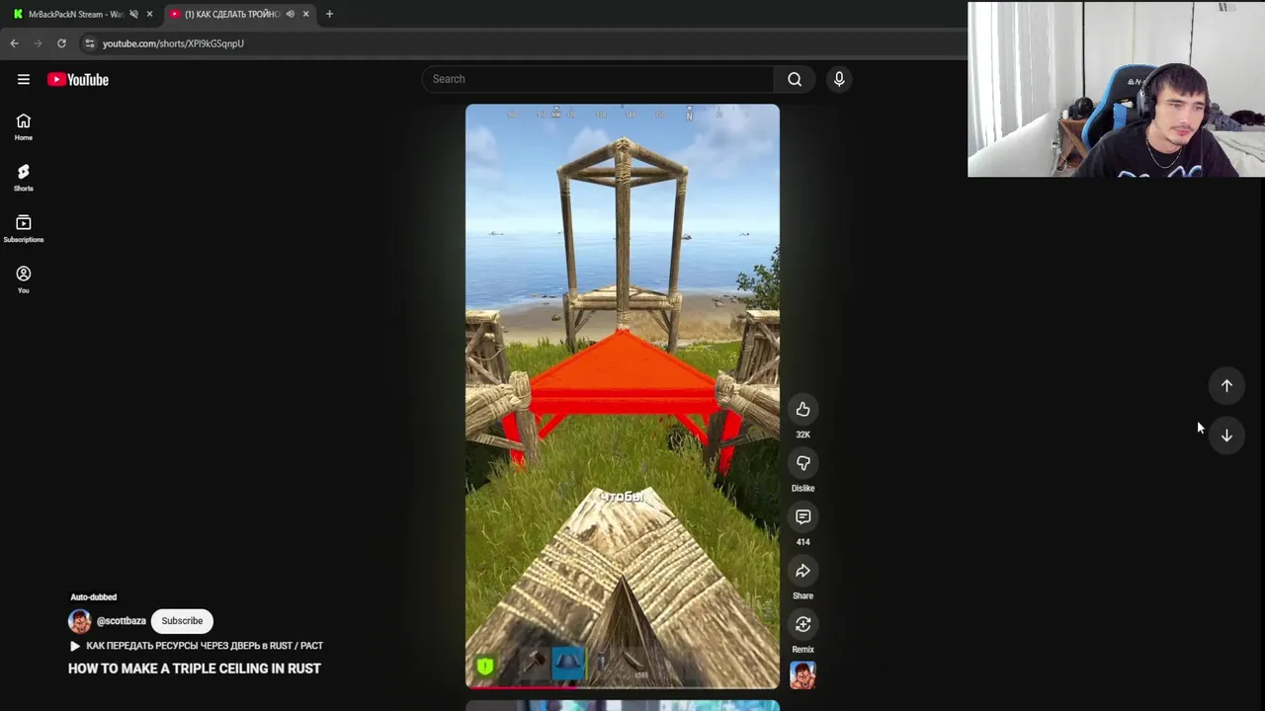Go back in browser history

coord(14,43)
